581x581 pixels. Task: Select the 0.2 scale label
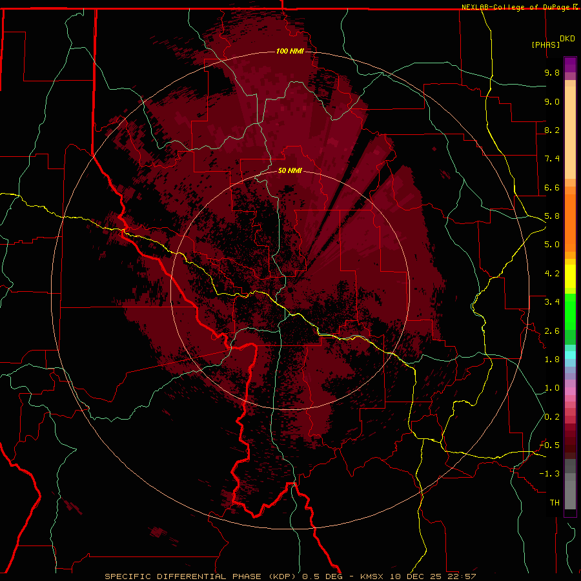[x=552, y=417]
